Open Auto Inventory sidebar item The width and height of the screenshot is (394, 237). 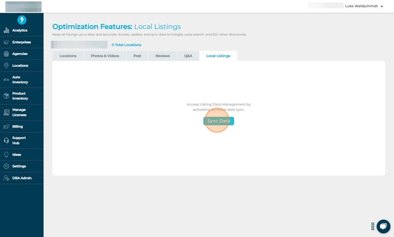click(x=21, y=80)
